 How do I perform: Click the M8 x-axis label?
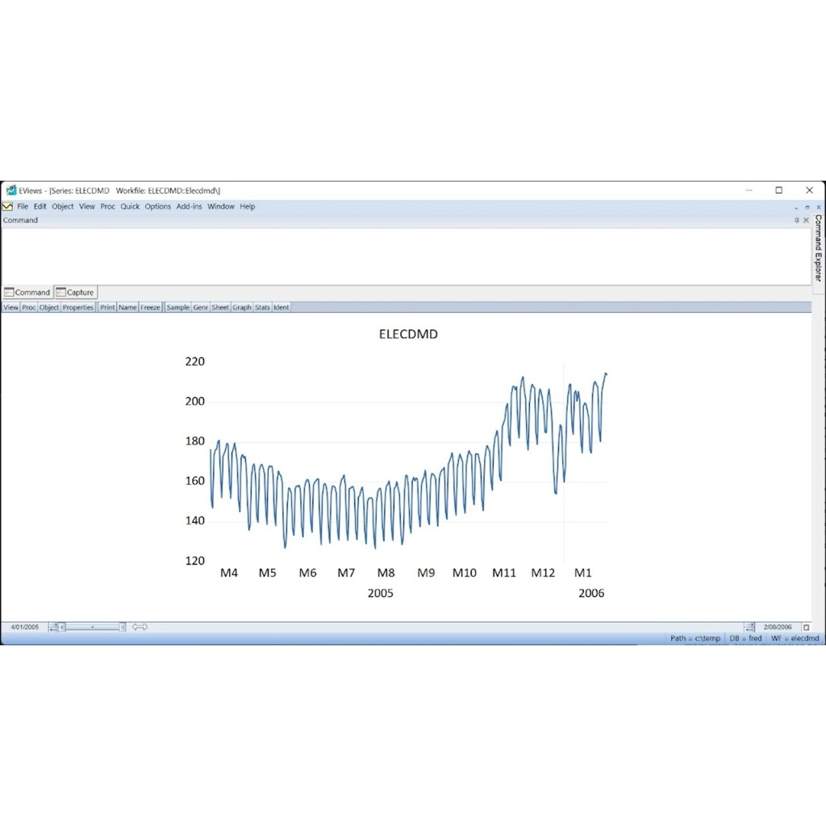(x=386, y=573)
